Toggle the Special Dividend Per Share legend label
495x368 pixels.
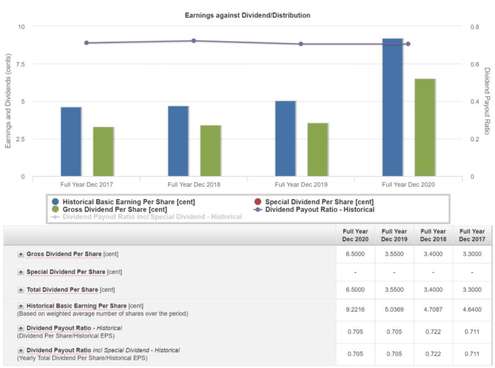click(x=319, y=202)
